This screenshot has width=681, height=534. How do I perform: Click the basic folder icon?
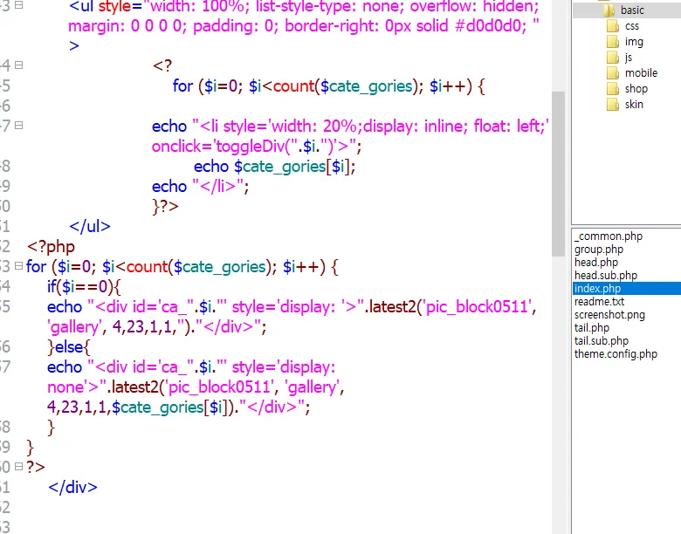(609, 10)
